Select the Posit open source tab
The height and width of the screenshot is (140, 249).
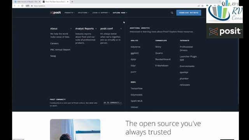[x=55, y=2]
